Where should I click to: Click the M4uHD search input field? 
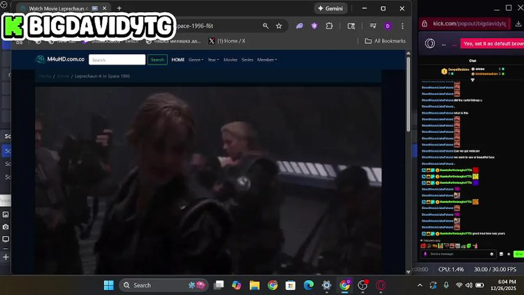[117, 59]
